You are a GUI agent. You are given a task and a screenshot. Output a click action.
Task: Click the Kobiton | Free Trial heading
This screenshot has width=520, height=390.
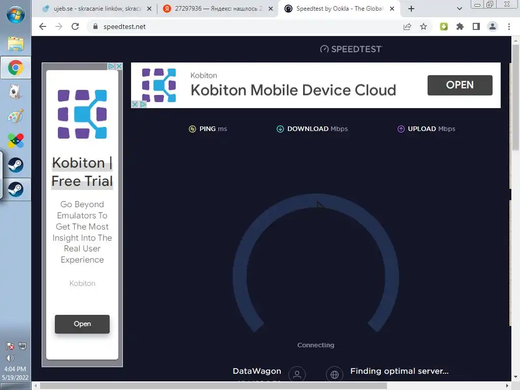click(x=82, y=172)
